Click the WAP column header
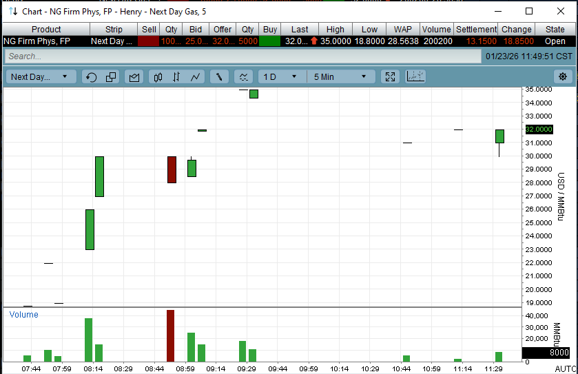The height and width of the screenshot is (374, 578). click(402, 29)
